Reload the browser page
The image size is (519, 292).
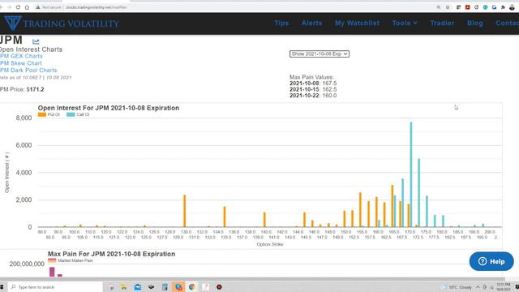point(18,7)
